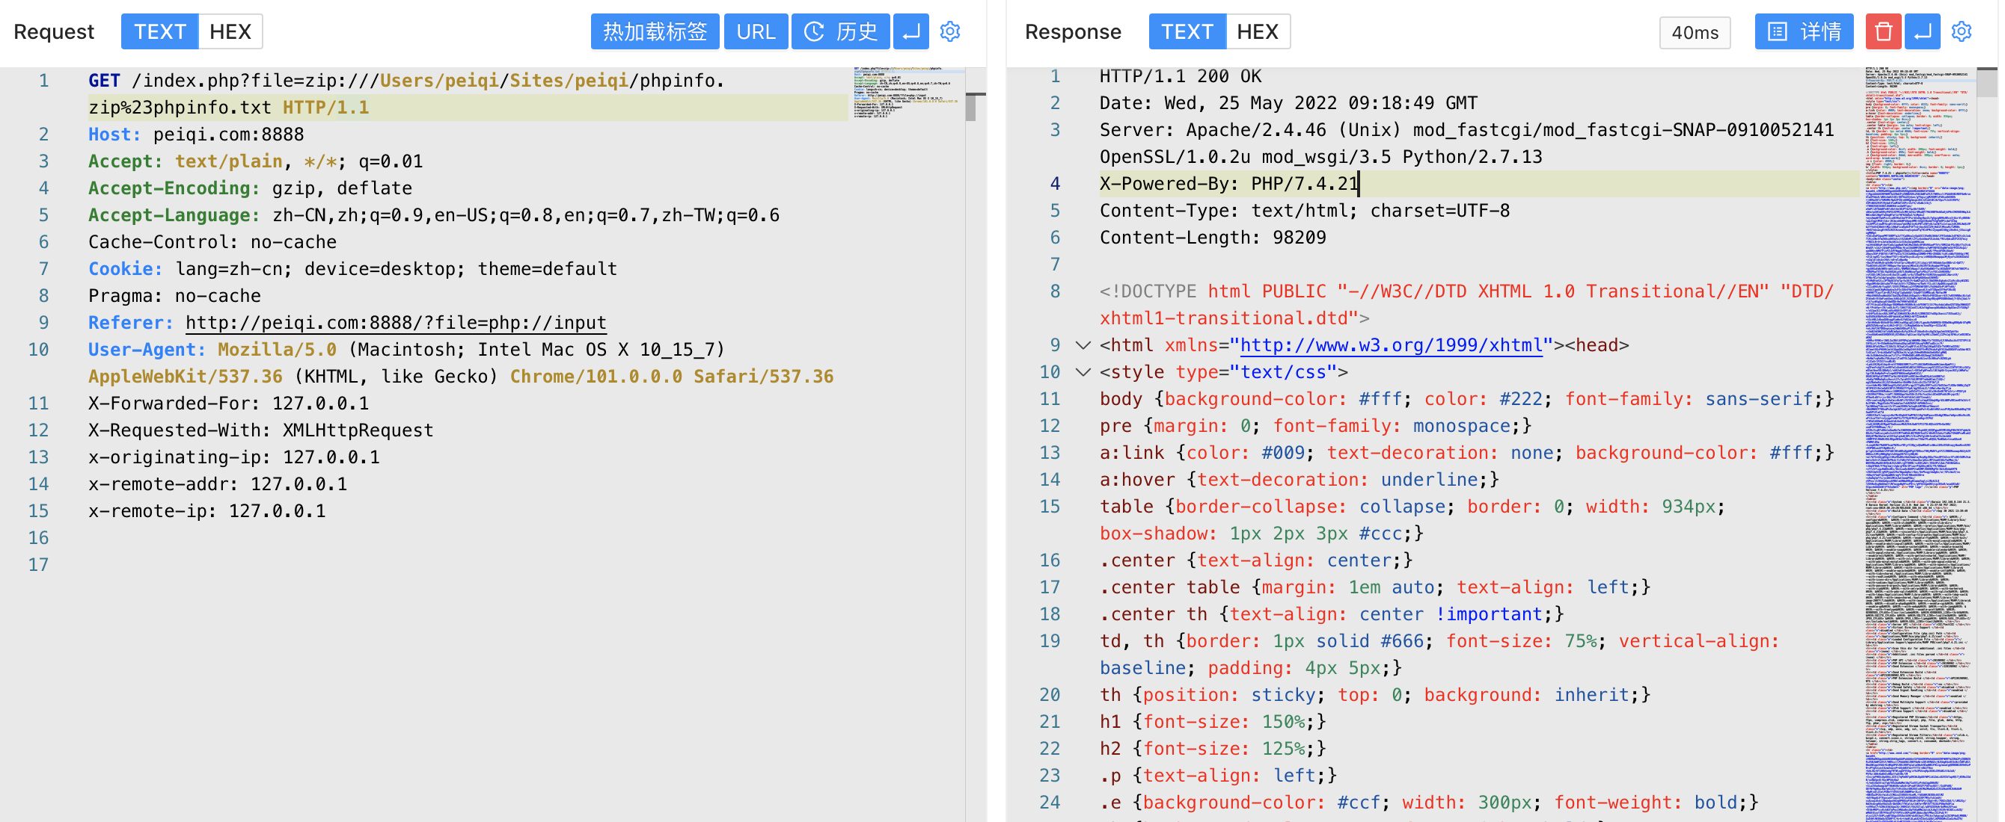Click the Request minimap code preview
The height and width of the screenshot is (822, 2005).
[907, 92]
